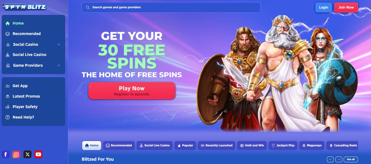Open the X social icon
Viewport: 371px width, 164px height.
coord(27,154)
